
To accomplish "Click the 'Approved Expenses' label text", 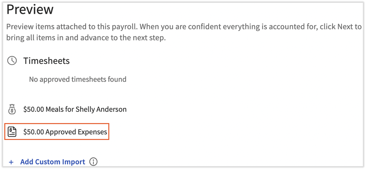I will 76,132.
